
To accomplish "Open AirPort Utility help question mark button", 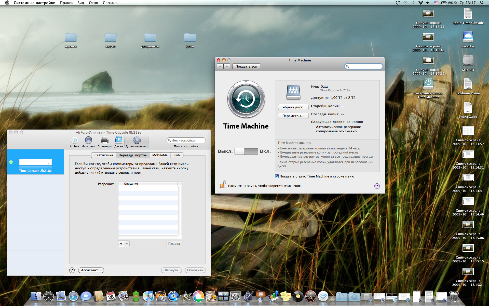I will pyautogui.click(x=72, y=270).
